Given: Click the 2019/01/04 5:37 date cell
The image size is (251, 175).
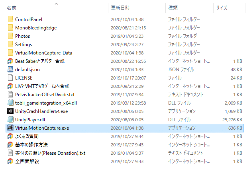Looking at the screenshot, I should [x=127, y=153].
